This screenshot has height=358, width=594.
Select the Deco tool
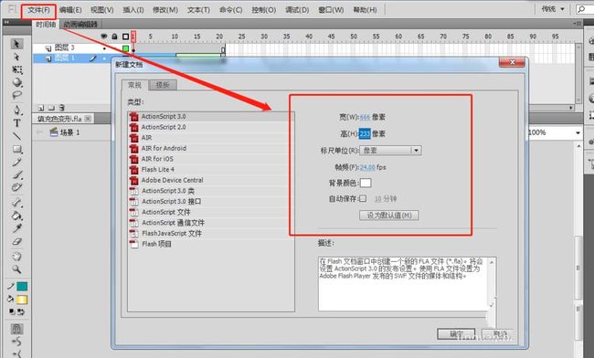point(16,187)
